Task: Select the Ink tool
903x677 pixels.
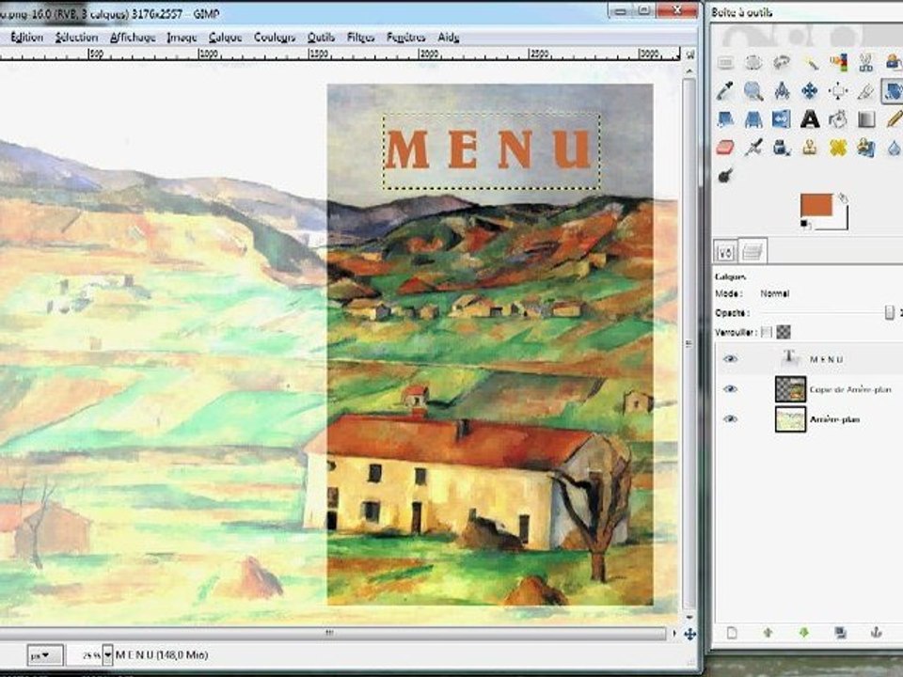Action: pos(782,148)
